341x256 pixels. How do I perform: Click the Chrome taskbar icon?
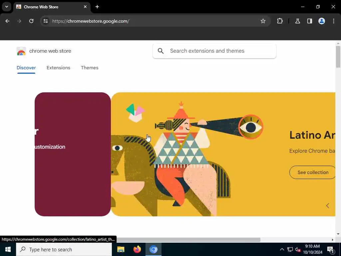153,249
